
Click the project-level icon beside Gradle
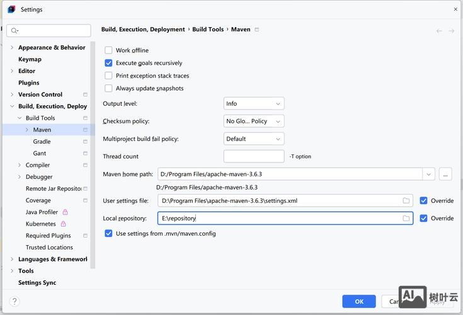tap(85, 142)
